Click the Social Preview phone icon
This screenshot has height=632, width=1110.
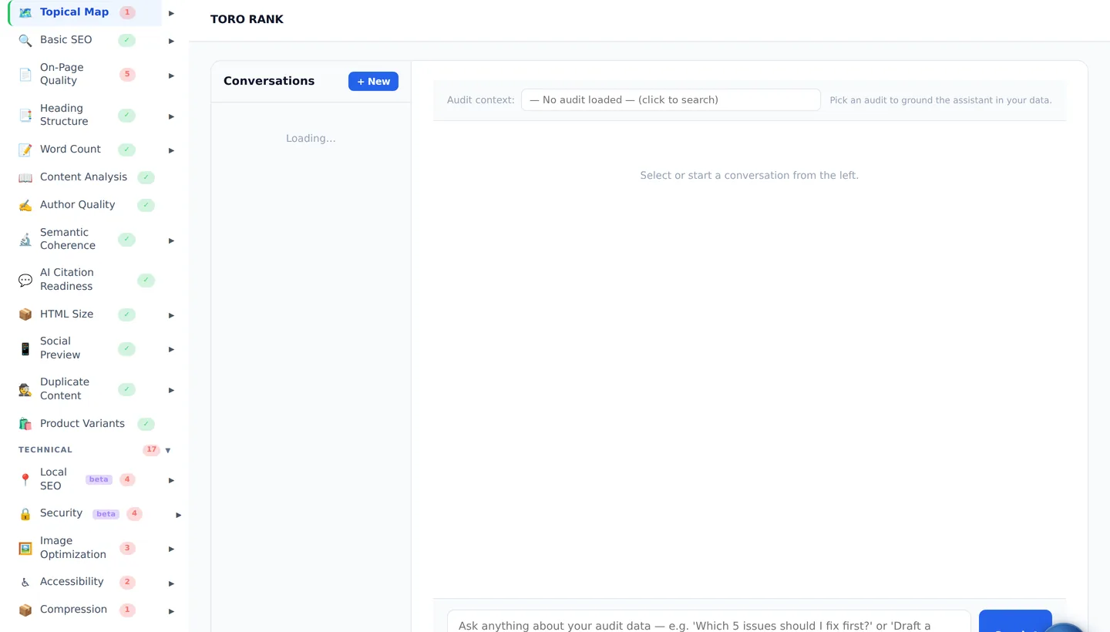(25, 348)
